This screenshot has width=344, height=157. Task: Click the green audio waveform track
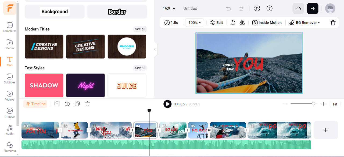tap(166, 145)
